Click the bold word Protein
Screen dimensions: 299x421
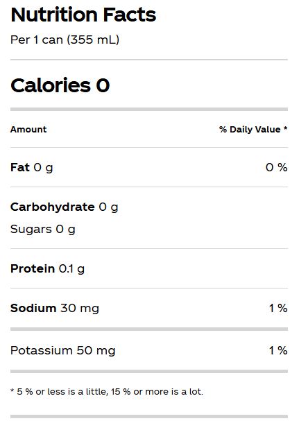[x=33, y=268]
